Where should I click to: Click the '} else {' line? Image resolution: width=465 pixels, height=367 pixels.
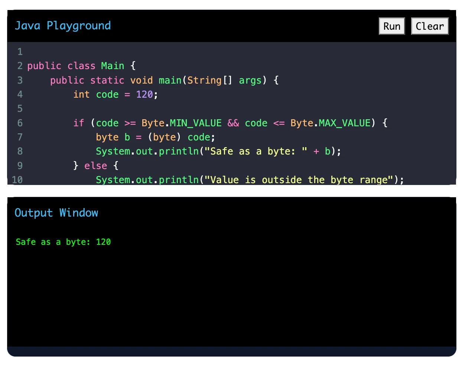coord(95,166)
